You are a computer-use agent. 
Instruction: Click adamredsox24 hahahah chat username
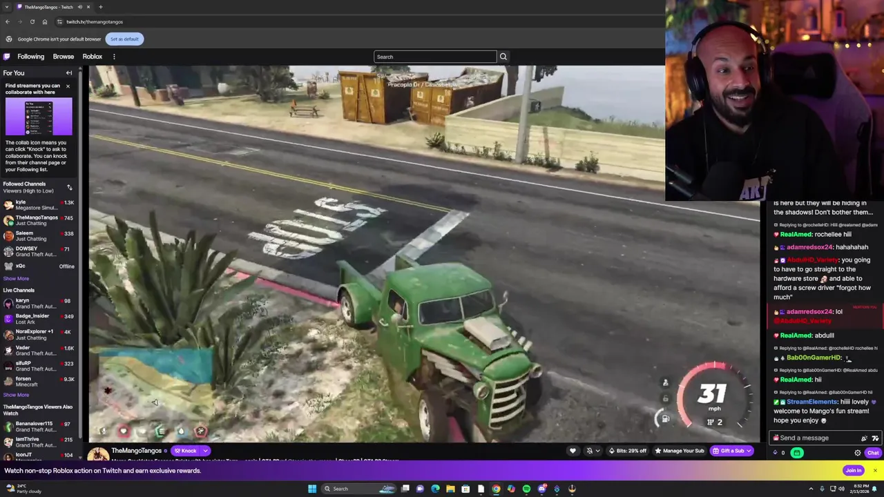click(809, 247)
